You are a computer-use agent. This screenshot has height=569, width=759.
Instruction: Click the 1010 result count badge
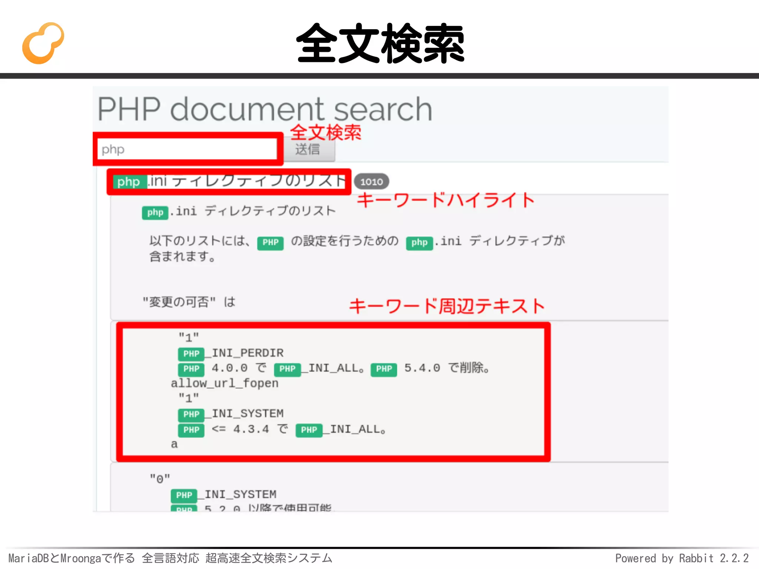click(371, 182)
